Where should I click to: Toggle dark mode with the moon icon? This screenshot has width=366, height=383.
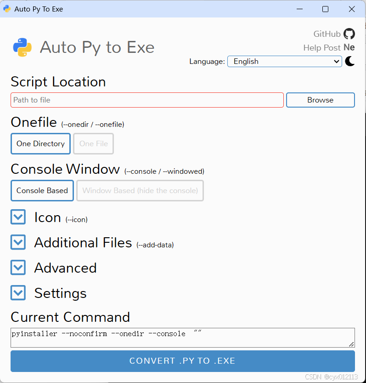[350, 61]
